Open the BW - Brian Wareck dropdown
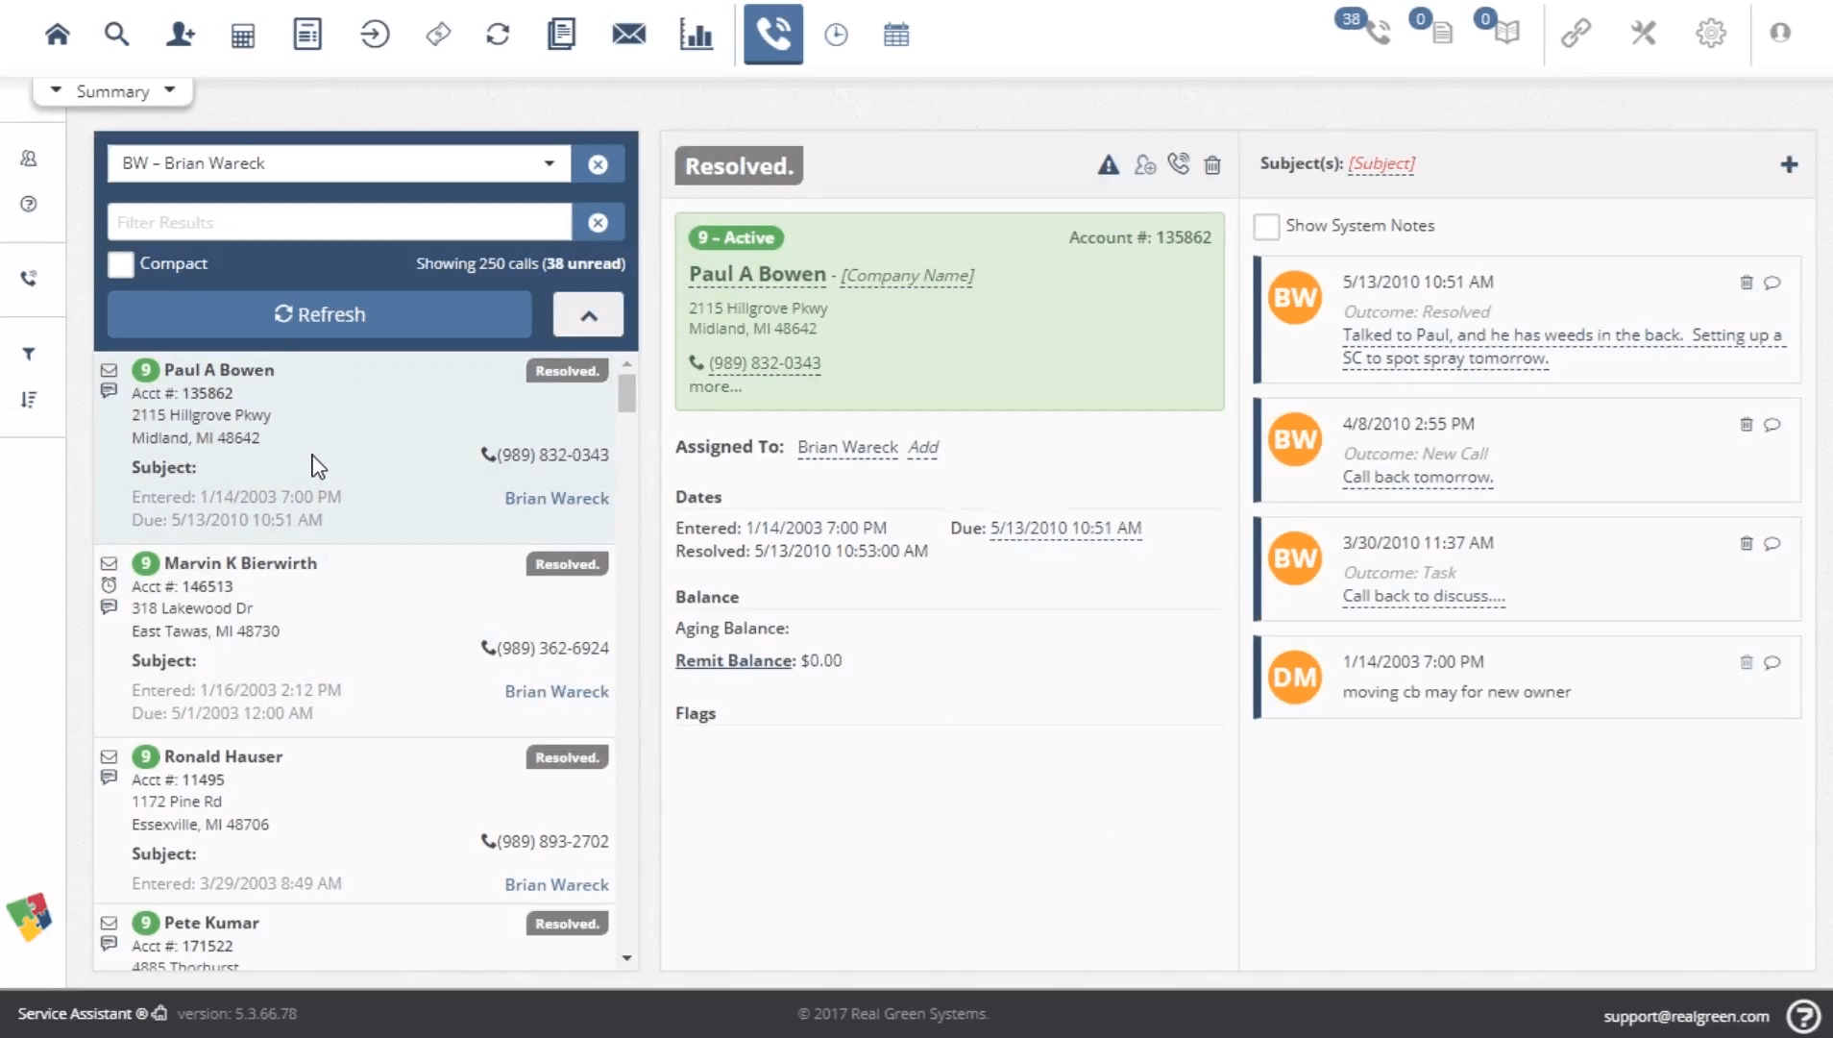The height and width of the screenshot is (1038, 1833). tap(549, 163)
